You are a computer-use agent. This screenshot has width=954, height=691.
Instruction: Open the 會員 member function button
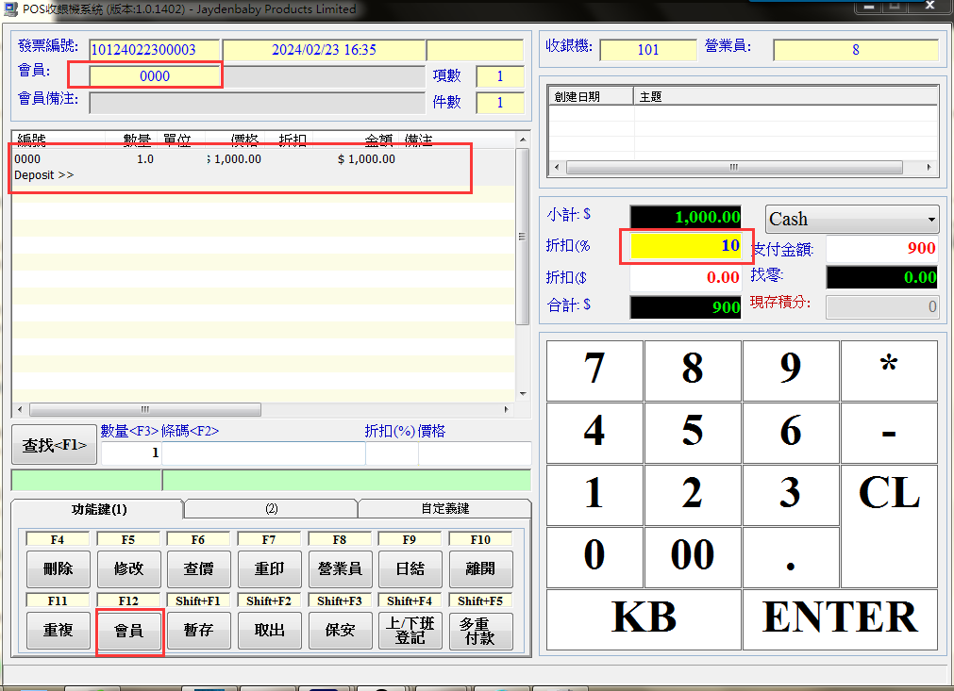pyautogui.click(x=129, y=631)
